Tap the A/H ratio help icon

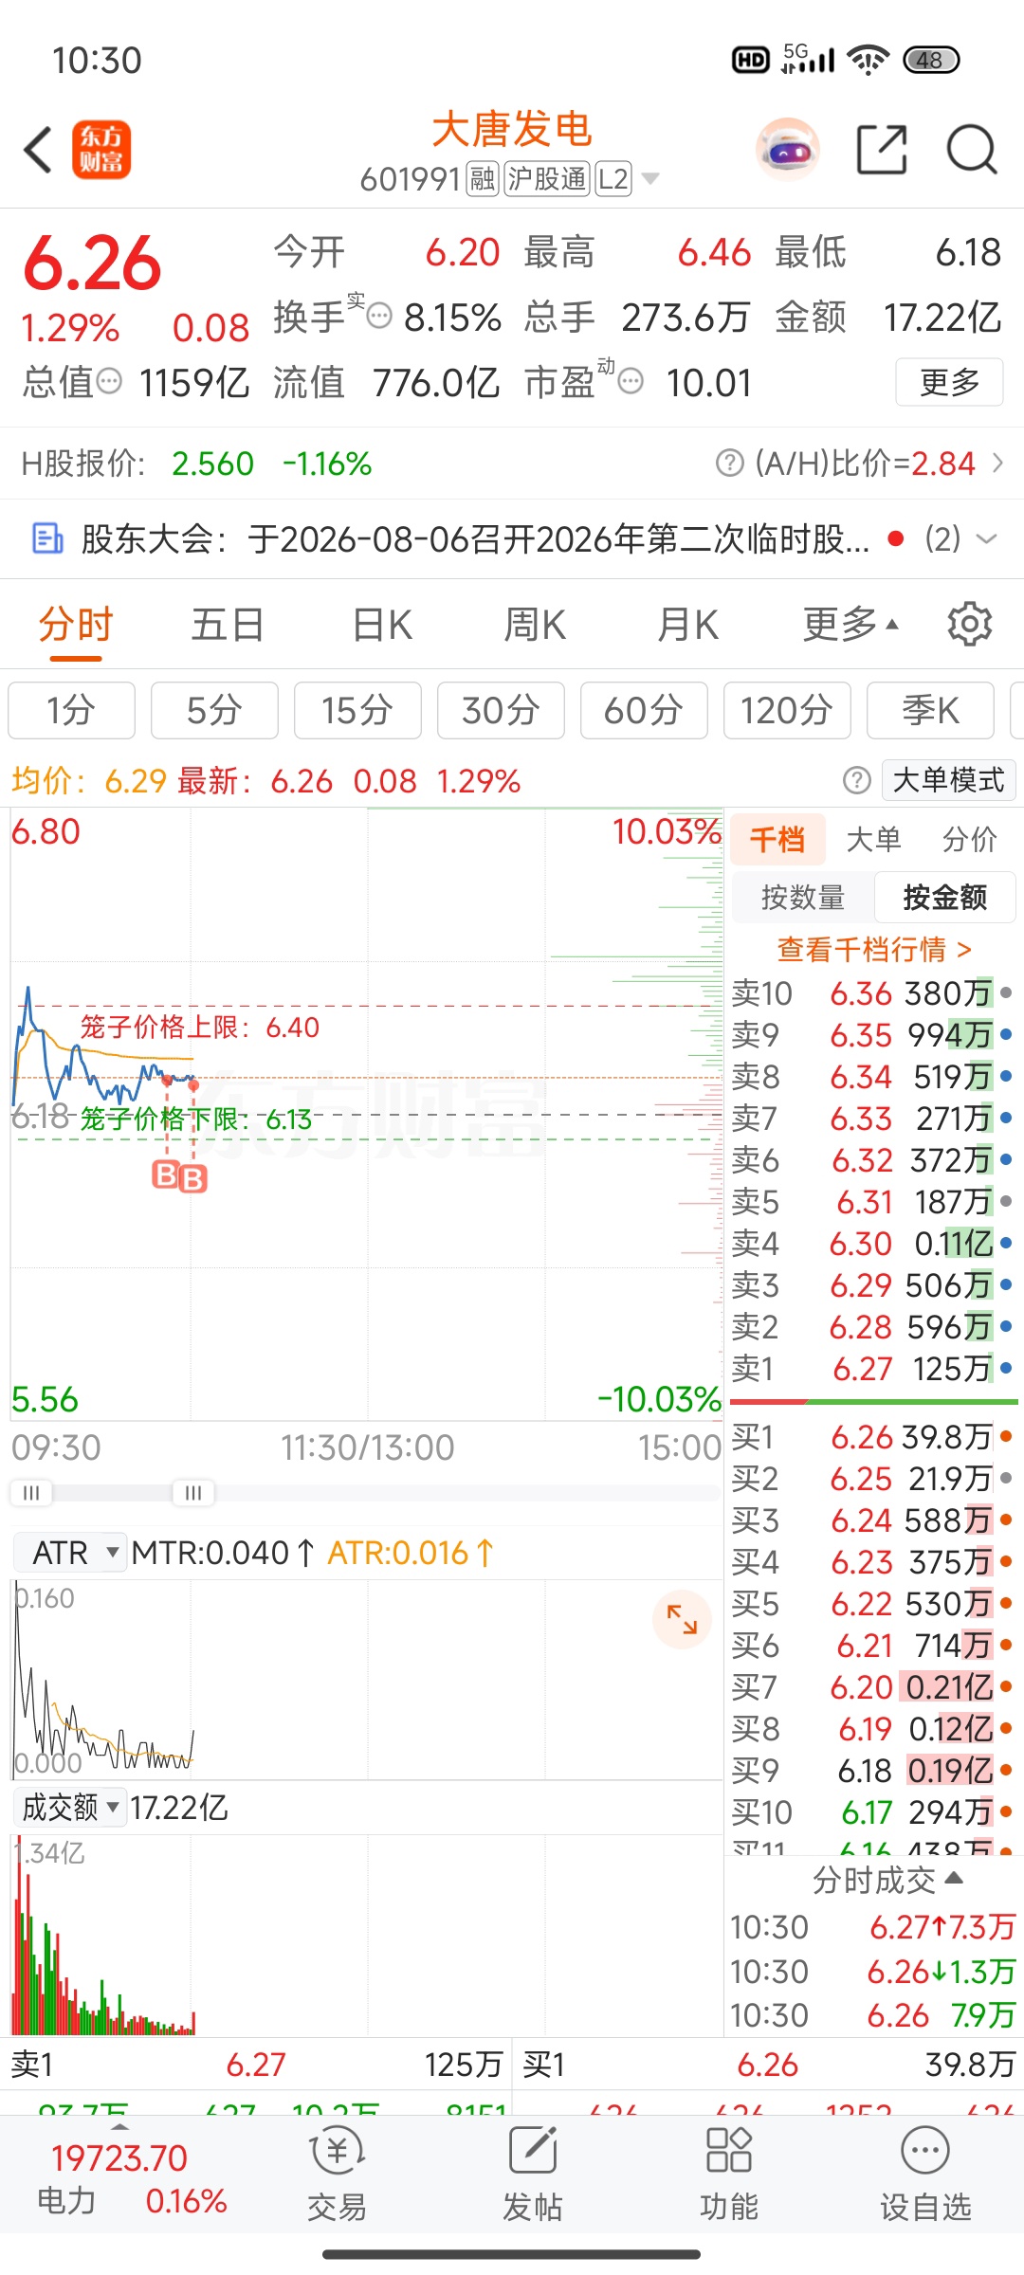[x=729, y=464]
